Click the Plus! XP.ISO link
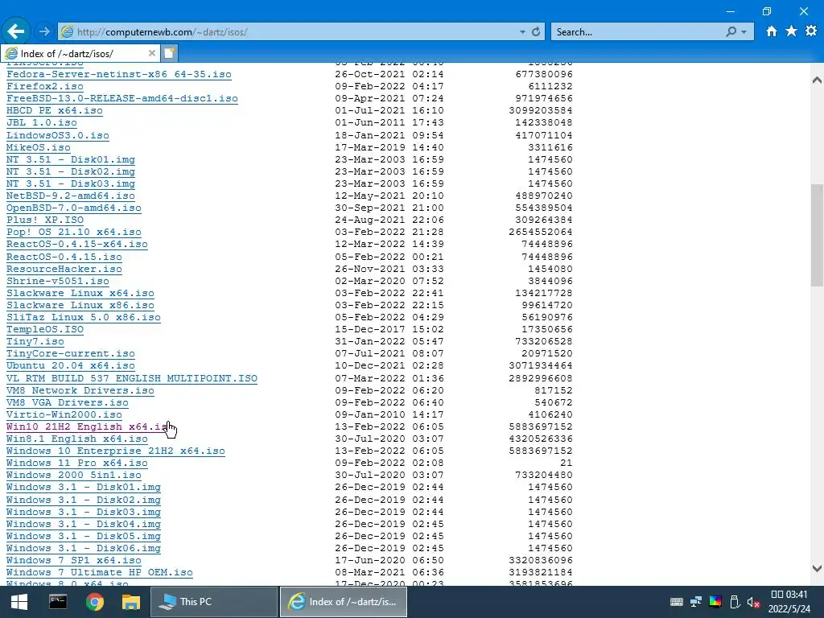The height and width of the screenshot is (618, 824). [45, 220]
